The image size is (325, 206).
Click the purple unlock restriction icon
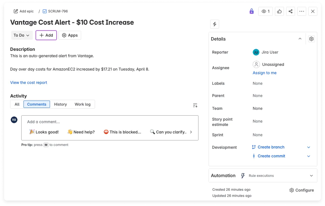[x=251, y=11]
